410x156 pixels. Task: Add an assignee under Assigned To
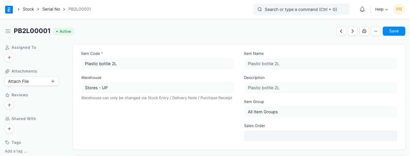tap(9, 57)
